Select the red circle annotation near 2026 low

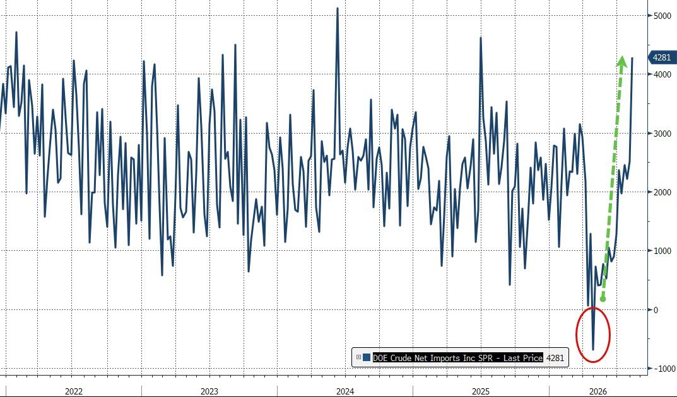[x=593, y=335]
